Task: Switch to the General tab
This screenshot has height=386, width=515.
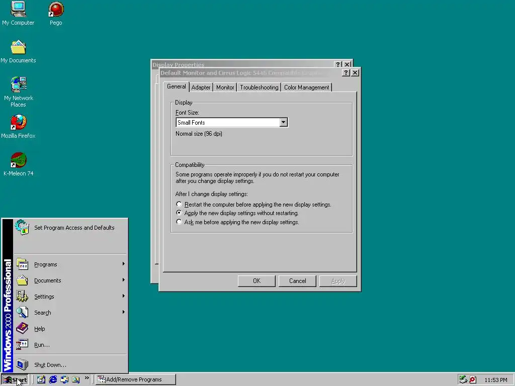Action: 177,86
